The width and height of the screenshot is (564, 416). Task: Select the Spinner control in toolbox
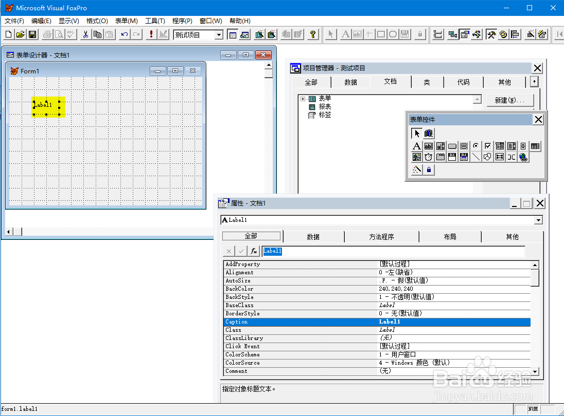pyautogui.click(x=523, y=146)
